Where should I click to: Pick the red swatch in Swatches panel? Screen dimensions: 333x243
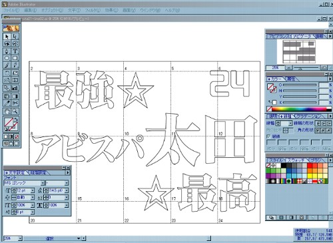click(x=310, y=165)
